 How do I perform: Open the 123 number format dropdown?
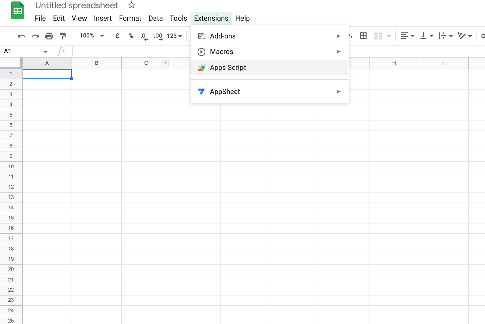pos(174,35)
